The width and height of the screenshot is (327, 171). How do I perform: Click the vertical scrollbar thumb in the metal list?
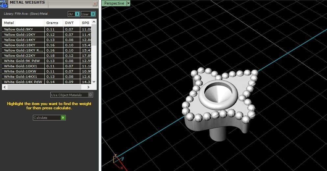[94, 35]
